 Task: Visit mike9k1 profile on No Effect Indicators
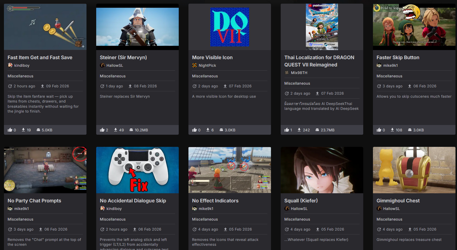point(206,208)
